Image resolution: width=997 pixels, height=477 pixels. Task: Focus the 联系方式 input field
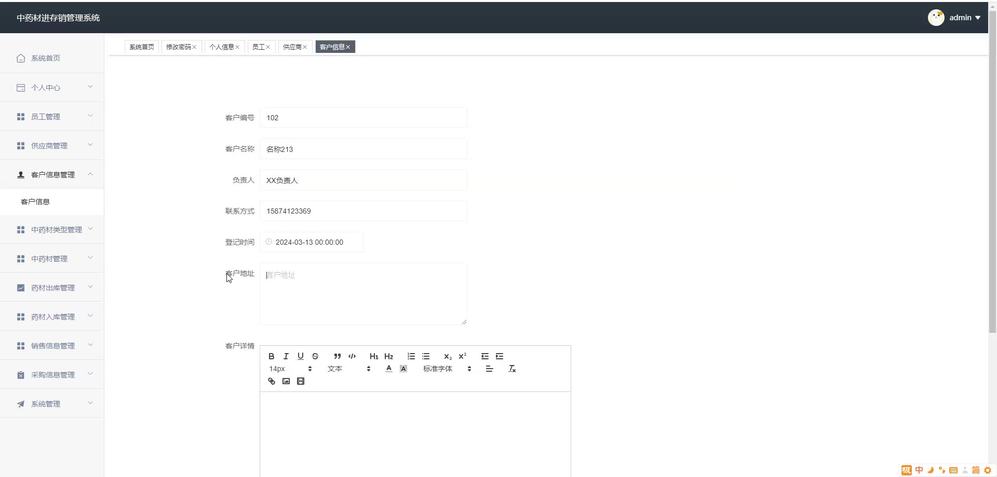pyautogui.click(x=363, y=211)
